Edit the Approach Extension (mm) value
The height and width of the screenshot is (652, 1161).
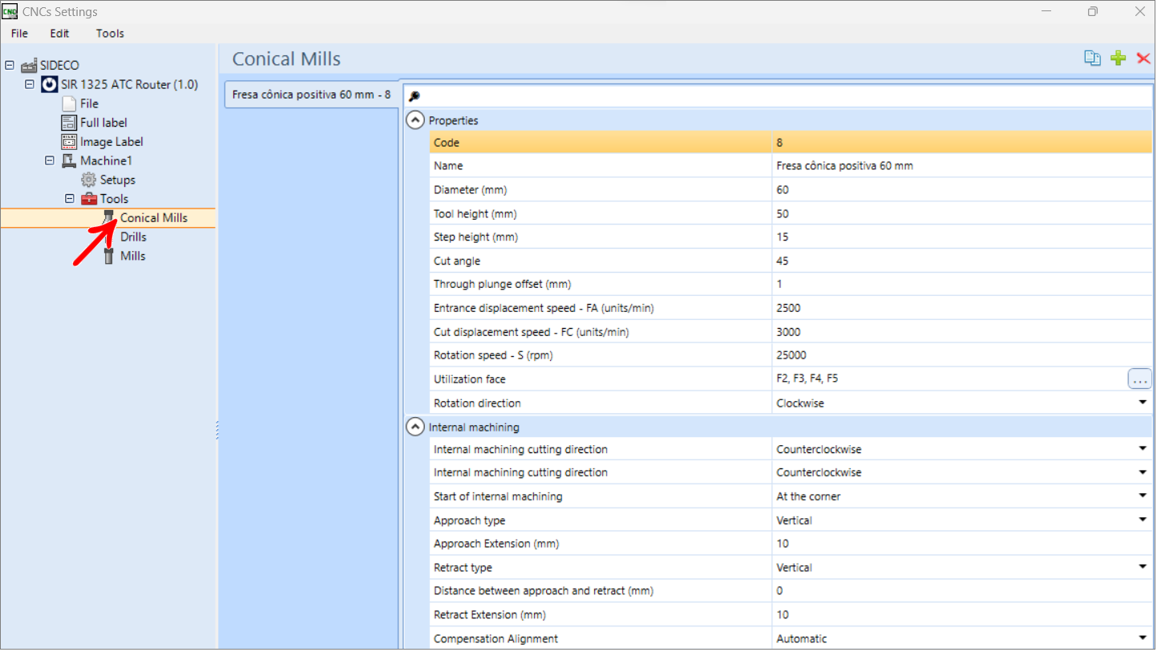(x=962, y=544)
